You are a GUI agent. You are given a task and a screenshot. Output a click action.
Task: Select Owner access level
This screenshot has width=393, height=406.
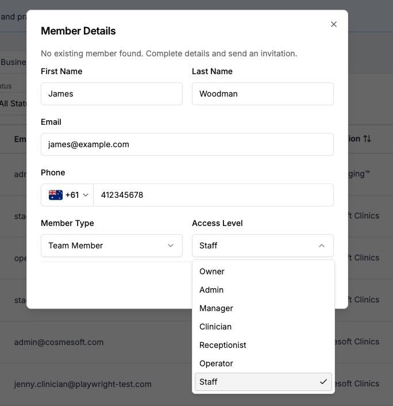[263, 271]
